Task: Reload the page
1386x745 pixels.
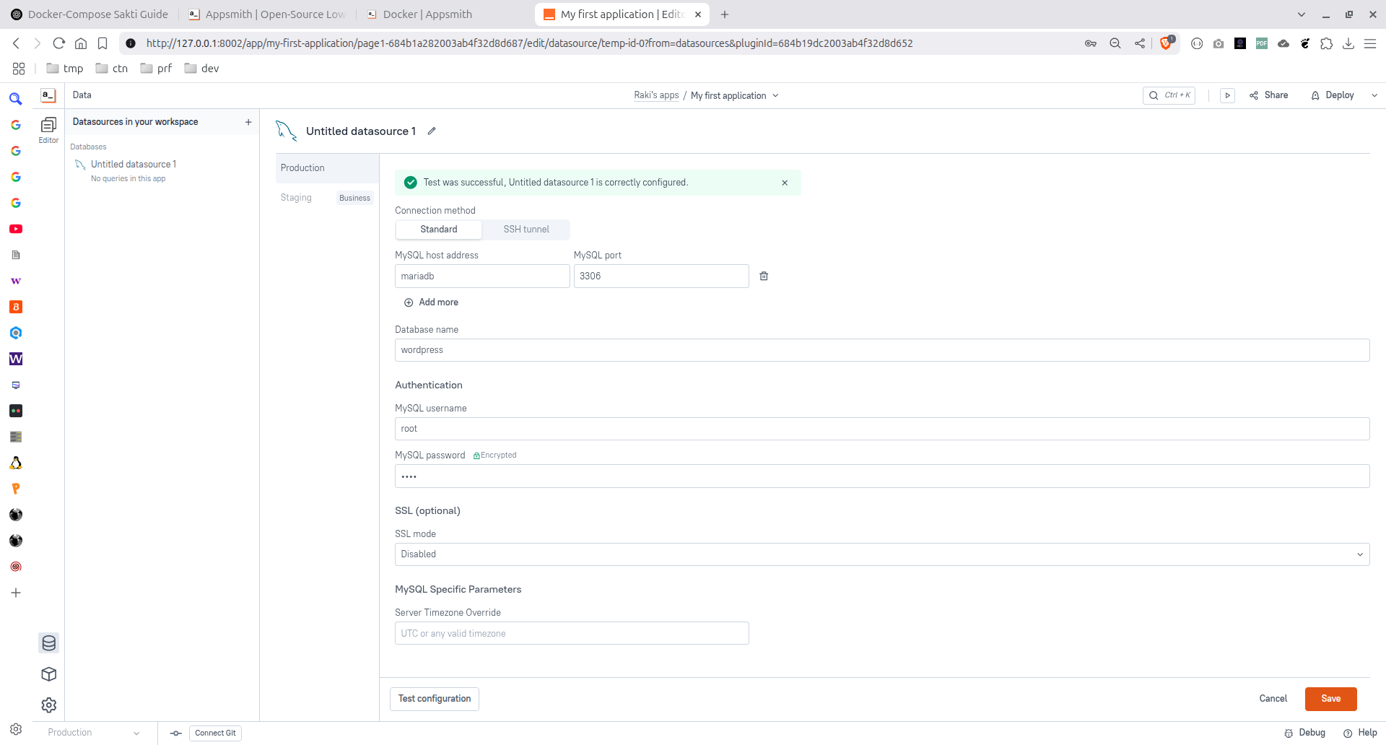Action: pyautogui.click(x=59, y=43)
